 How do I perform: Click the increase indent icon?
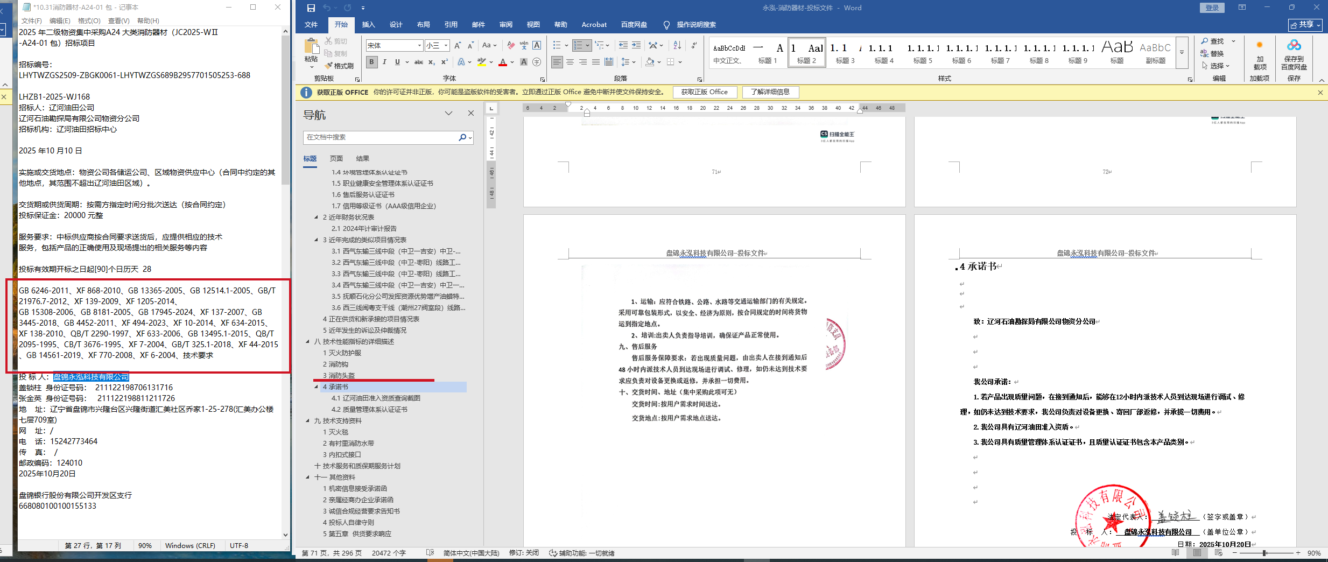(636, 45)
